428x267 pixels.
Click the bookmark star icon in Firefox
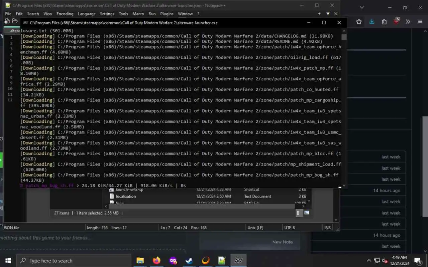point(359,22)
